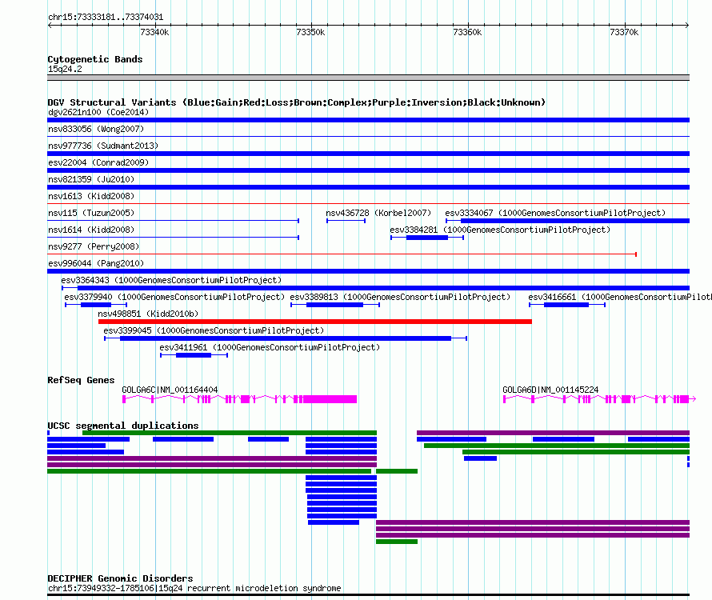
Task: Click DECIPHER Genomic Disorders track title
Action: click(x=120, y=578)
